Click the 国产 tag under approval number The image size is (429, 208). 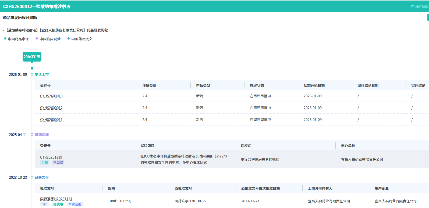tap(45, 204)
